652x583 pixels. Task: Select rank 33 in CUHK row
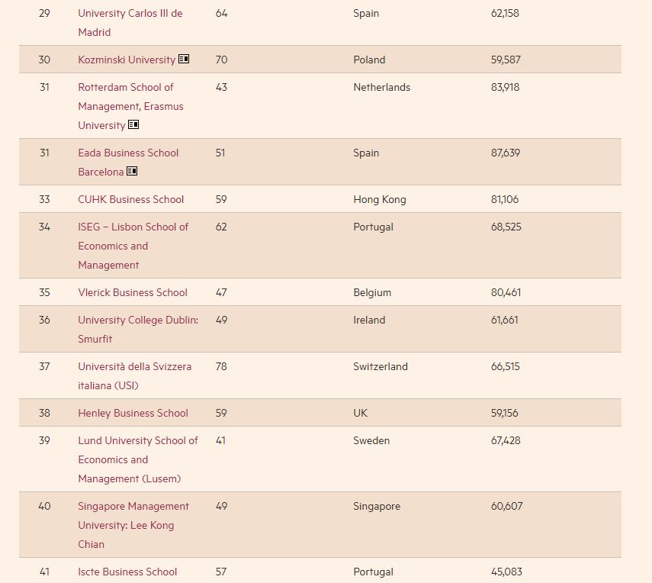(44, 200)
